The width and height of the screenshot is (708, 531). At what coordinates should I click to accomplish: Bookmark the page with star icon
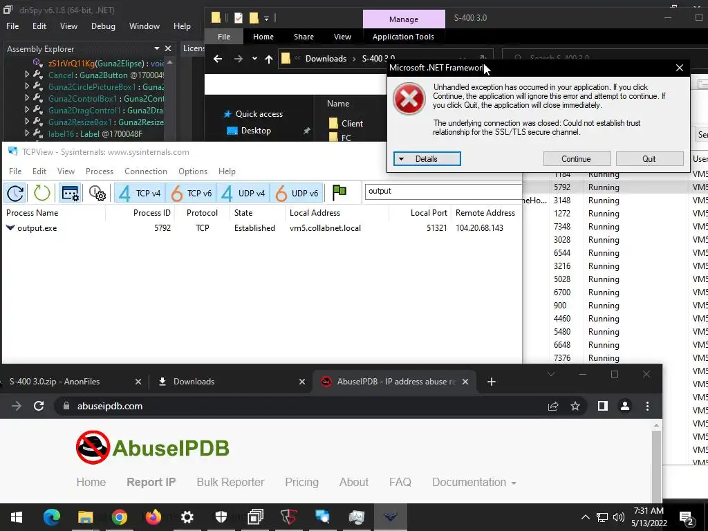pyautogui.click(x=575, y=406)
